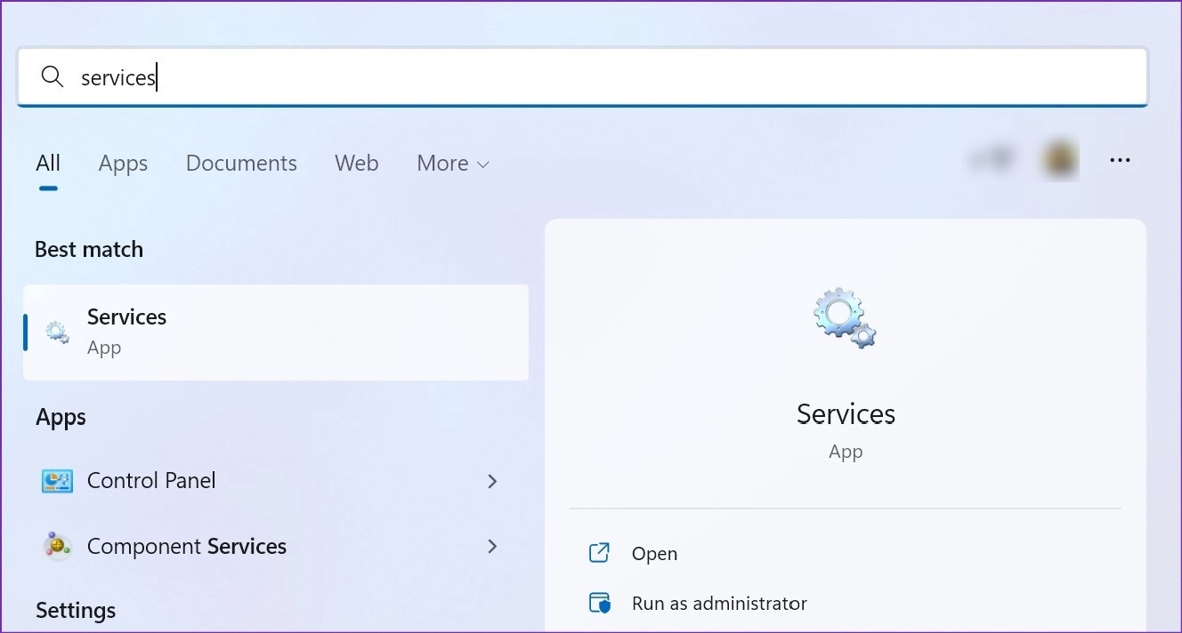Viewport: 1182px width, 633px height.
Task: Click the Component Services icon
Action: click(x=57, y=546)
